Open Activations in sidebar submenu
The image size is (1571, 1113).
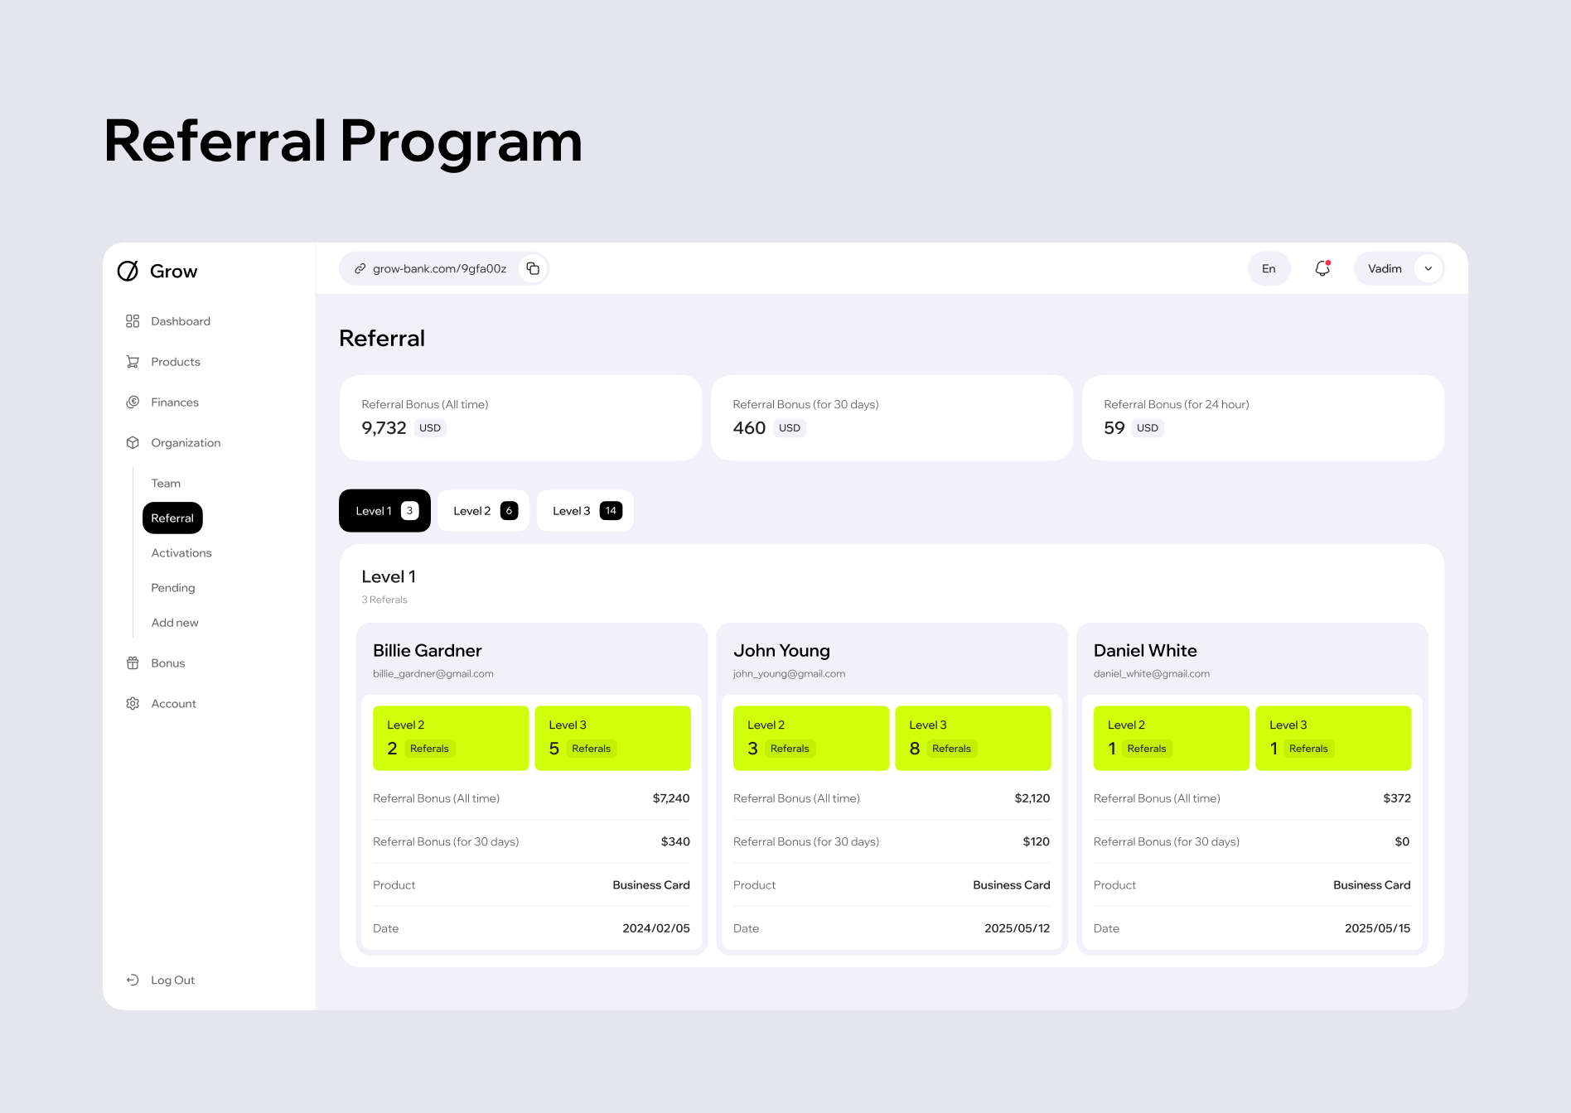[181, 553]
